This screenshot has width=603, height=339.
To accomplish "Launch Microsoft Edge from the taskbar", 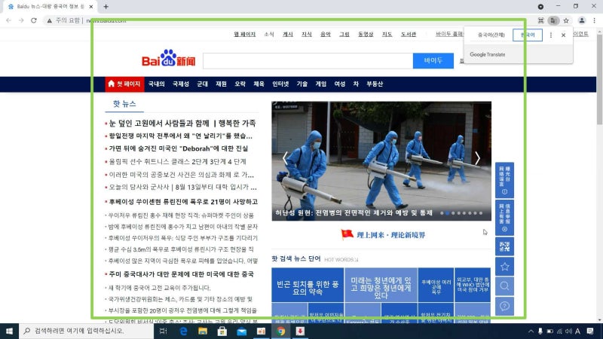I will (183, 331).
